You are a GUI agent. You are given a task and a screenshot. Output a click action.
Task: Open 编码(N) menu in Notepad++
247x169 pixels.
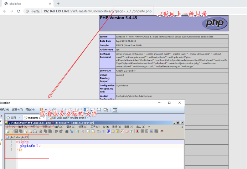[59, 127]
